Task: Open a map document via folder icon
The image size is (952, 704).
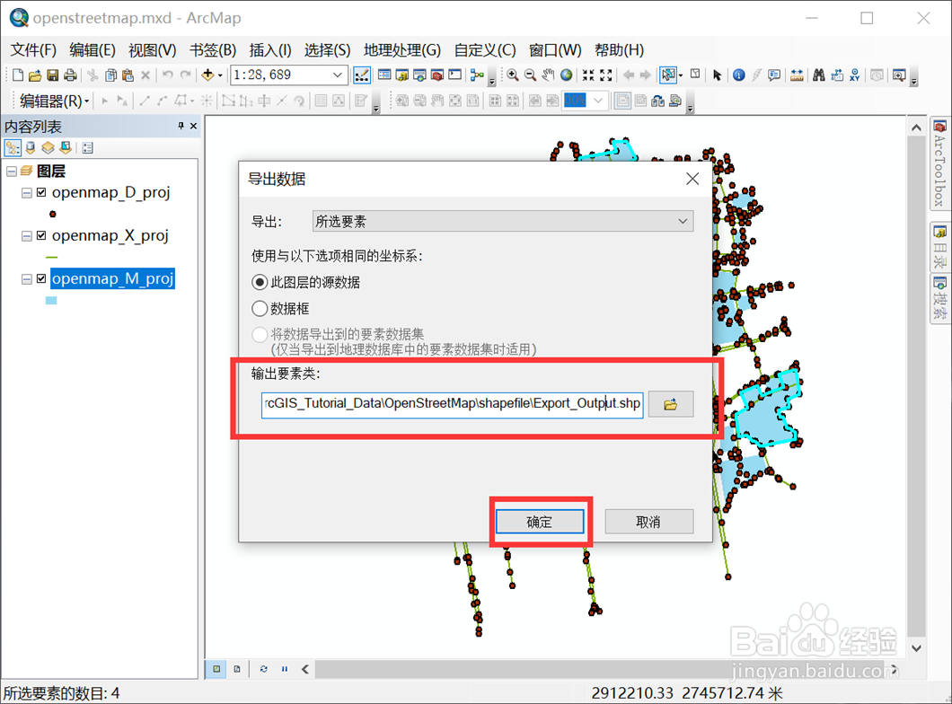Action: click(x=35, y=75)
